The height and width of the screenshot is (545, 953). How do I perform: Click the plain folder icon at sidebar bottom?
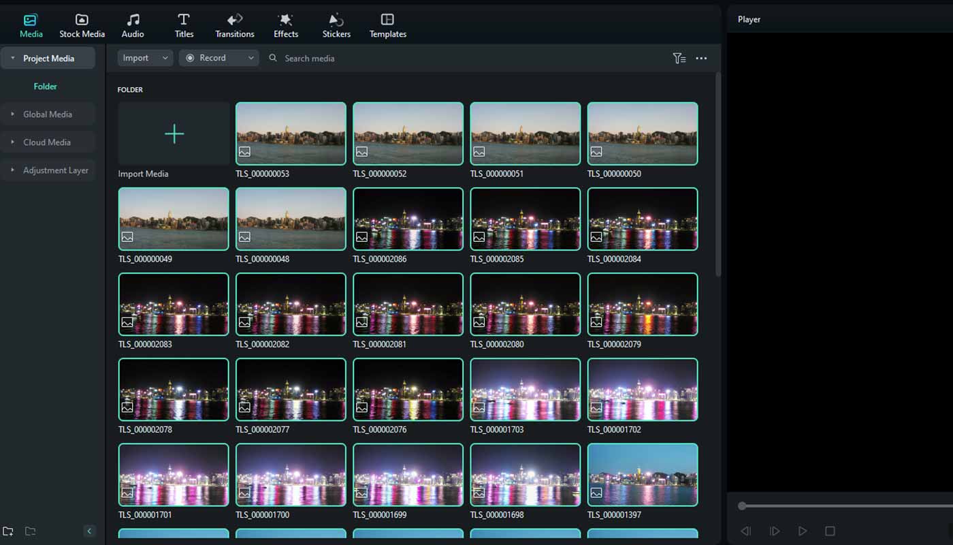[x=30, y=531]
